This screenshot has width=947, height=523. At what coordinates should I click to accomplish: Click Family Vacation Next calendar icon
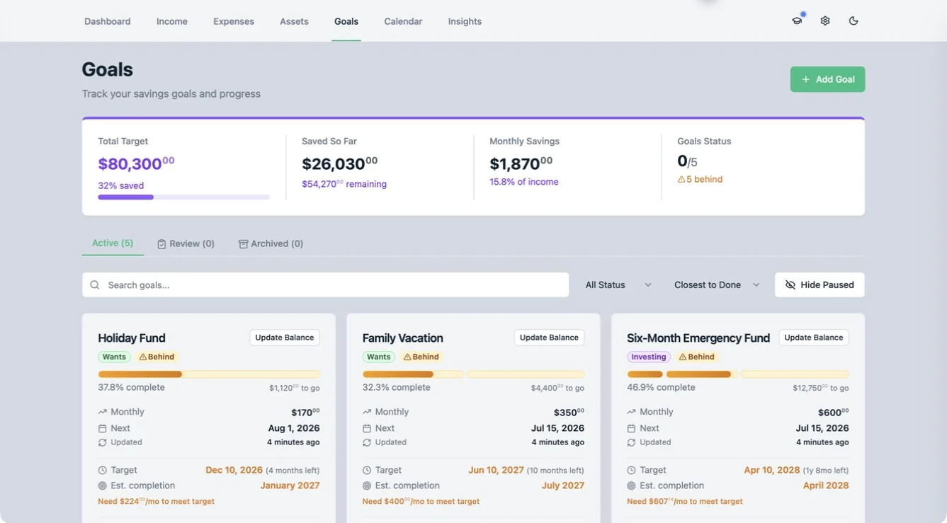(367, 428)
